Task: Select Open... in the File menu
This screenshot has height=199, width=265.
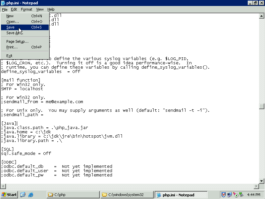Action: pyautogui.click(x=13, y=22)
